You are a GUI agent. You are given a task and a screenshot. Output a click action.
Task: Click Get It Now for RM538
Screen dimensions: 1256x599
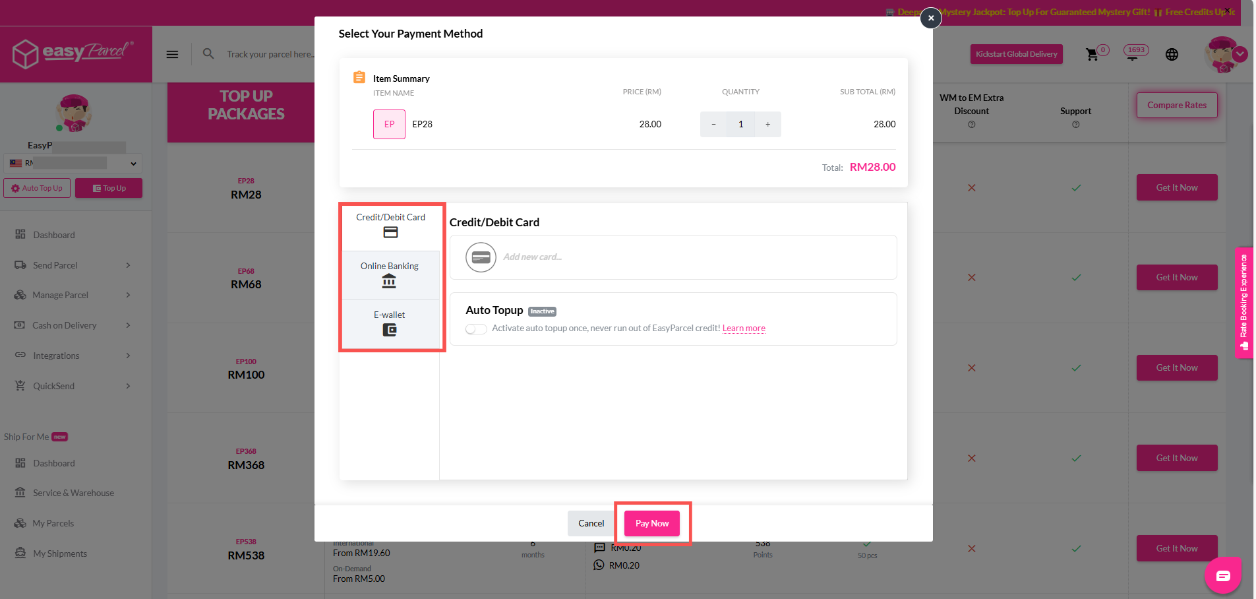coord(1177,548)
